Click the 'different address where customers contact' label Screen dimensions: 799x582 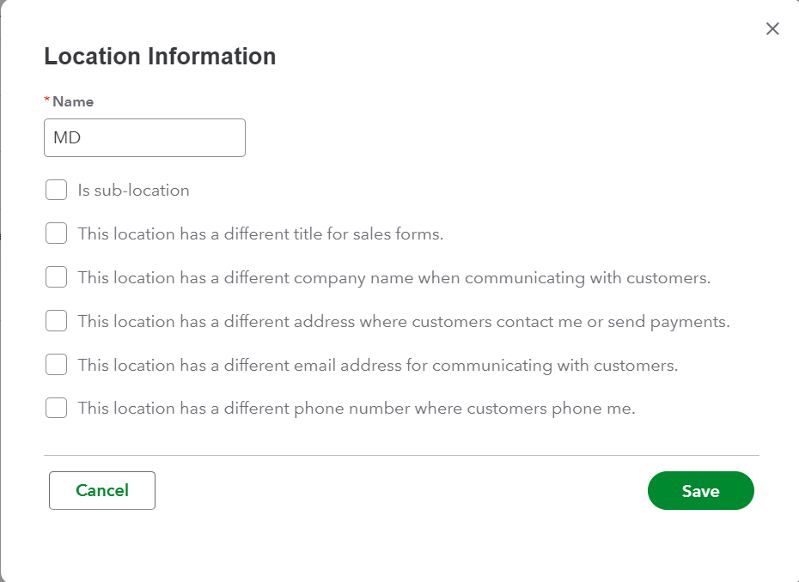403,322
